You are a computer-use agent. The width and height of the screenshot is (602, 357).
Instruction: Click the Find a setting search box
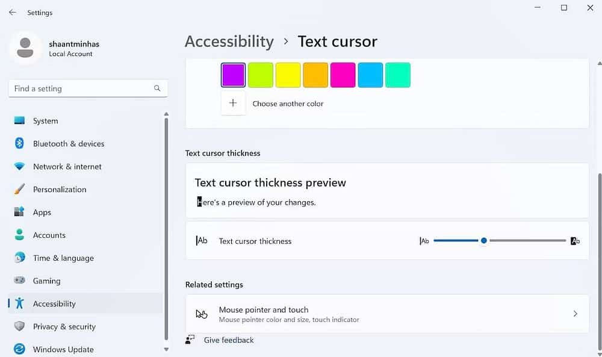(88, 88)
